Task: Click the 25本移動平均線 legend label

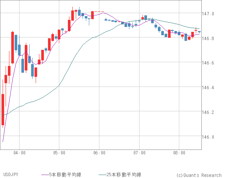Action: point(124,175)
